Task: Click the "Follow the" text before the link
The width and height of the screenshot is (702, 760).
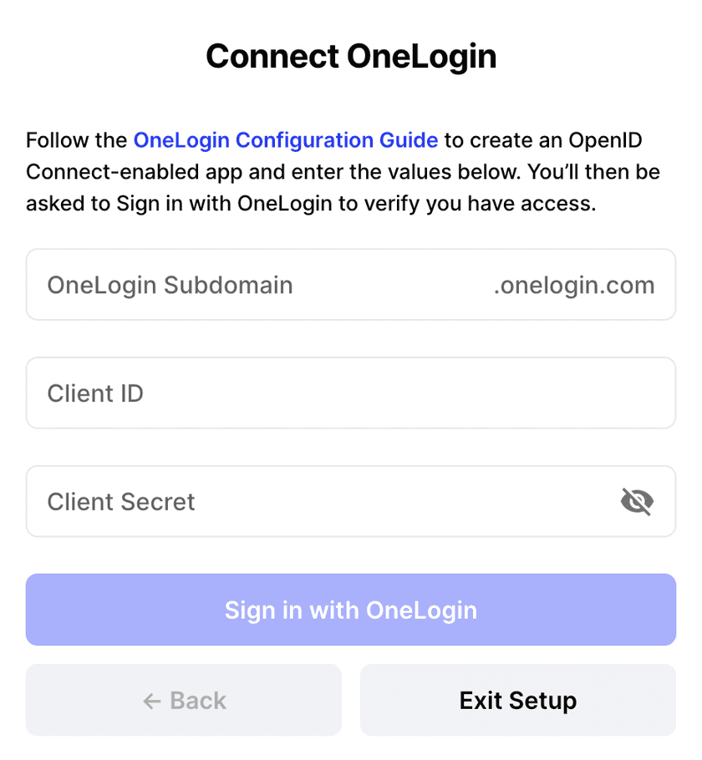Action: pyautogui.click(x=77, y=139)
